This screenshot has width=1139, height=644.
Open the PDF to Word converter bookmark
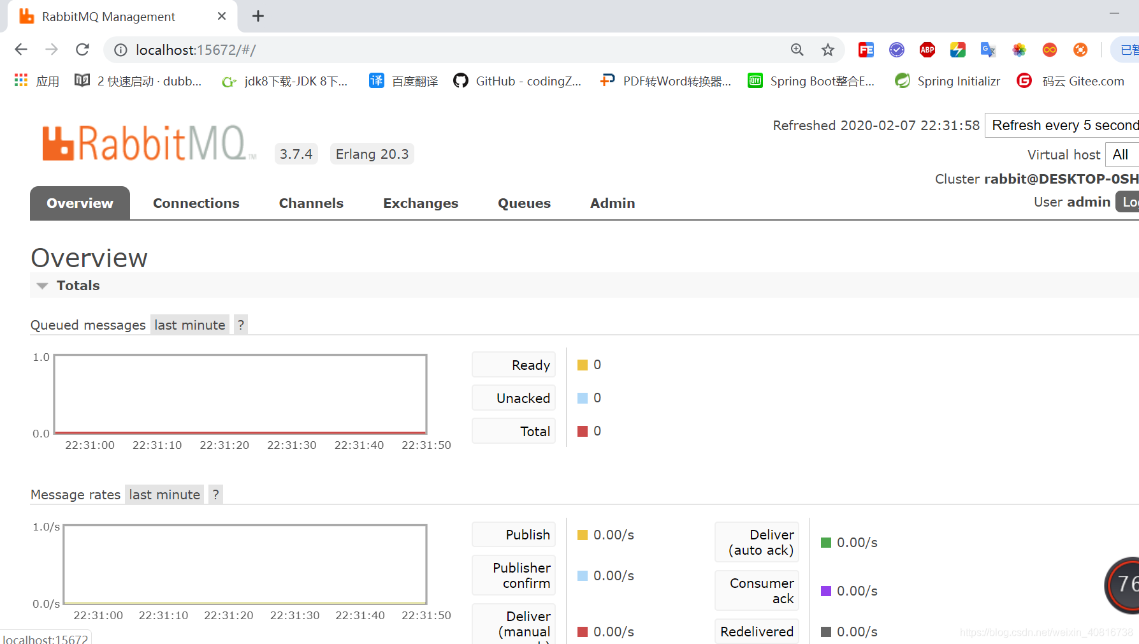point(665,81)
